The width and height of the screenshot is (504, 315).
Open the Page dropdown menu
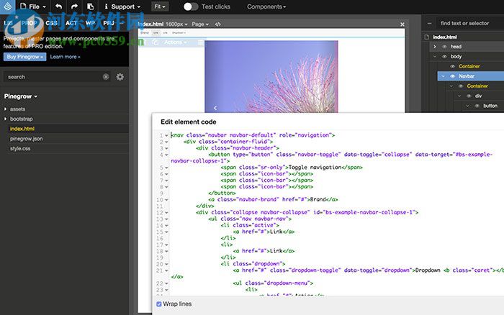(200, 24)
